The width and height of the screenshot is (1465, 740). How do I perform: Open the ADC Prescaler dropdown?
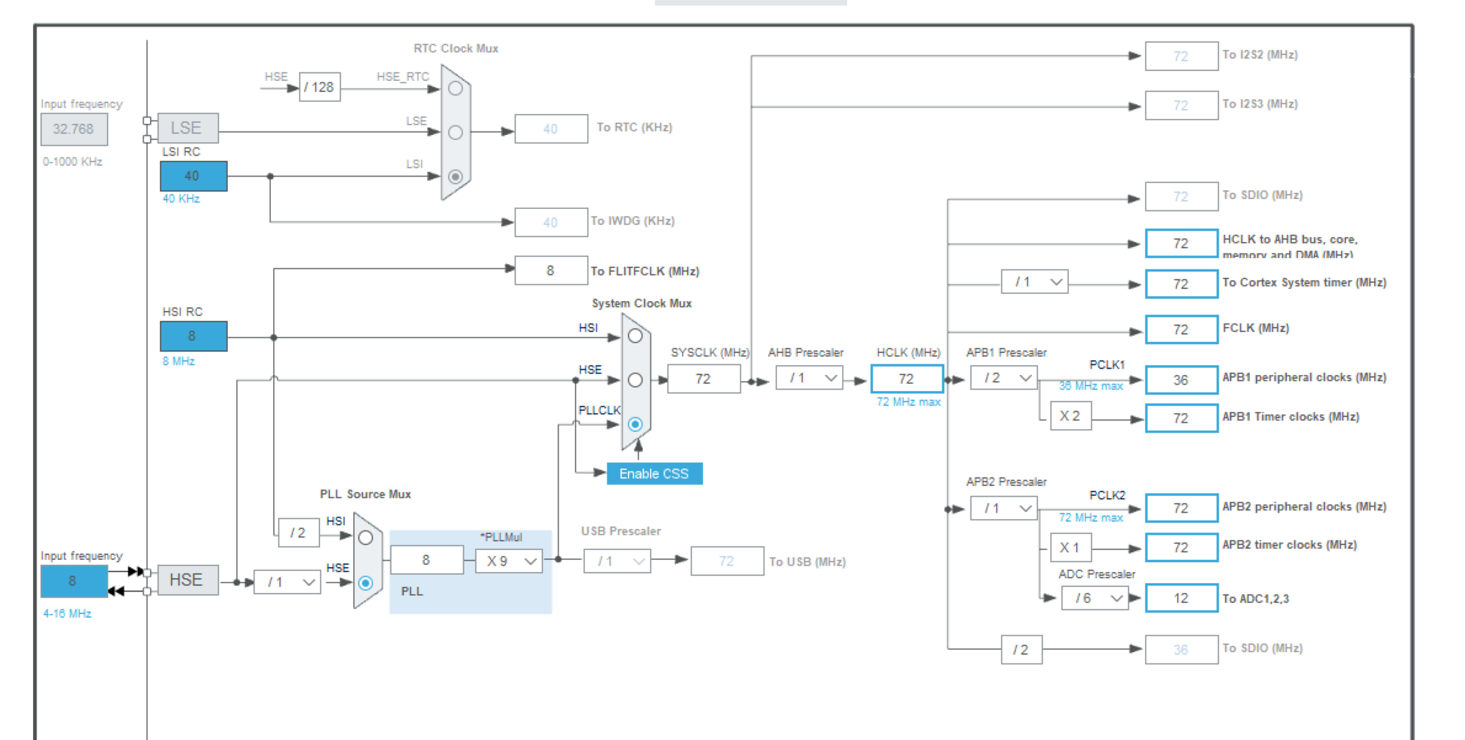pos(1095,599)
